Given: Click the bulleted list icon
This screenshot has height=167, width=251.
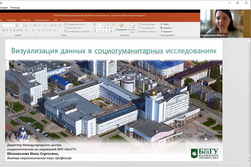Looking at the screenshot, I should (40, 26).
